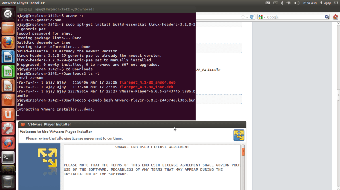Open the mail indicator in top panel
The height and width of the screenshot is (190, 340).
[268, 3]
